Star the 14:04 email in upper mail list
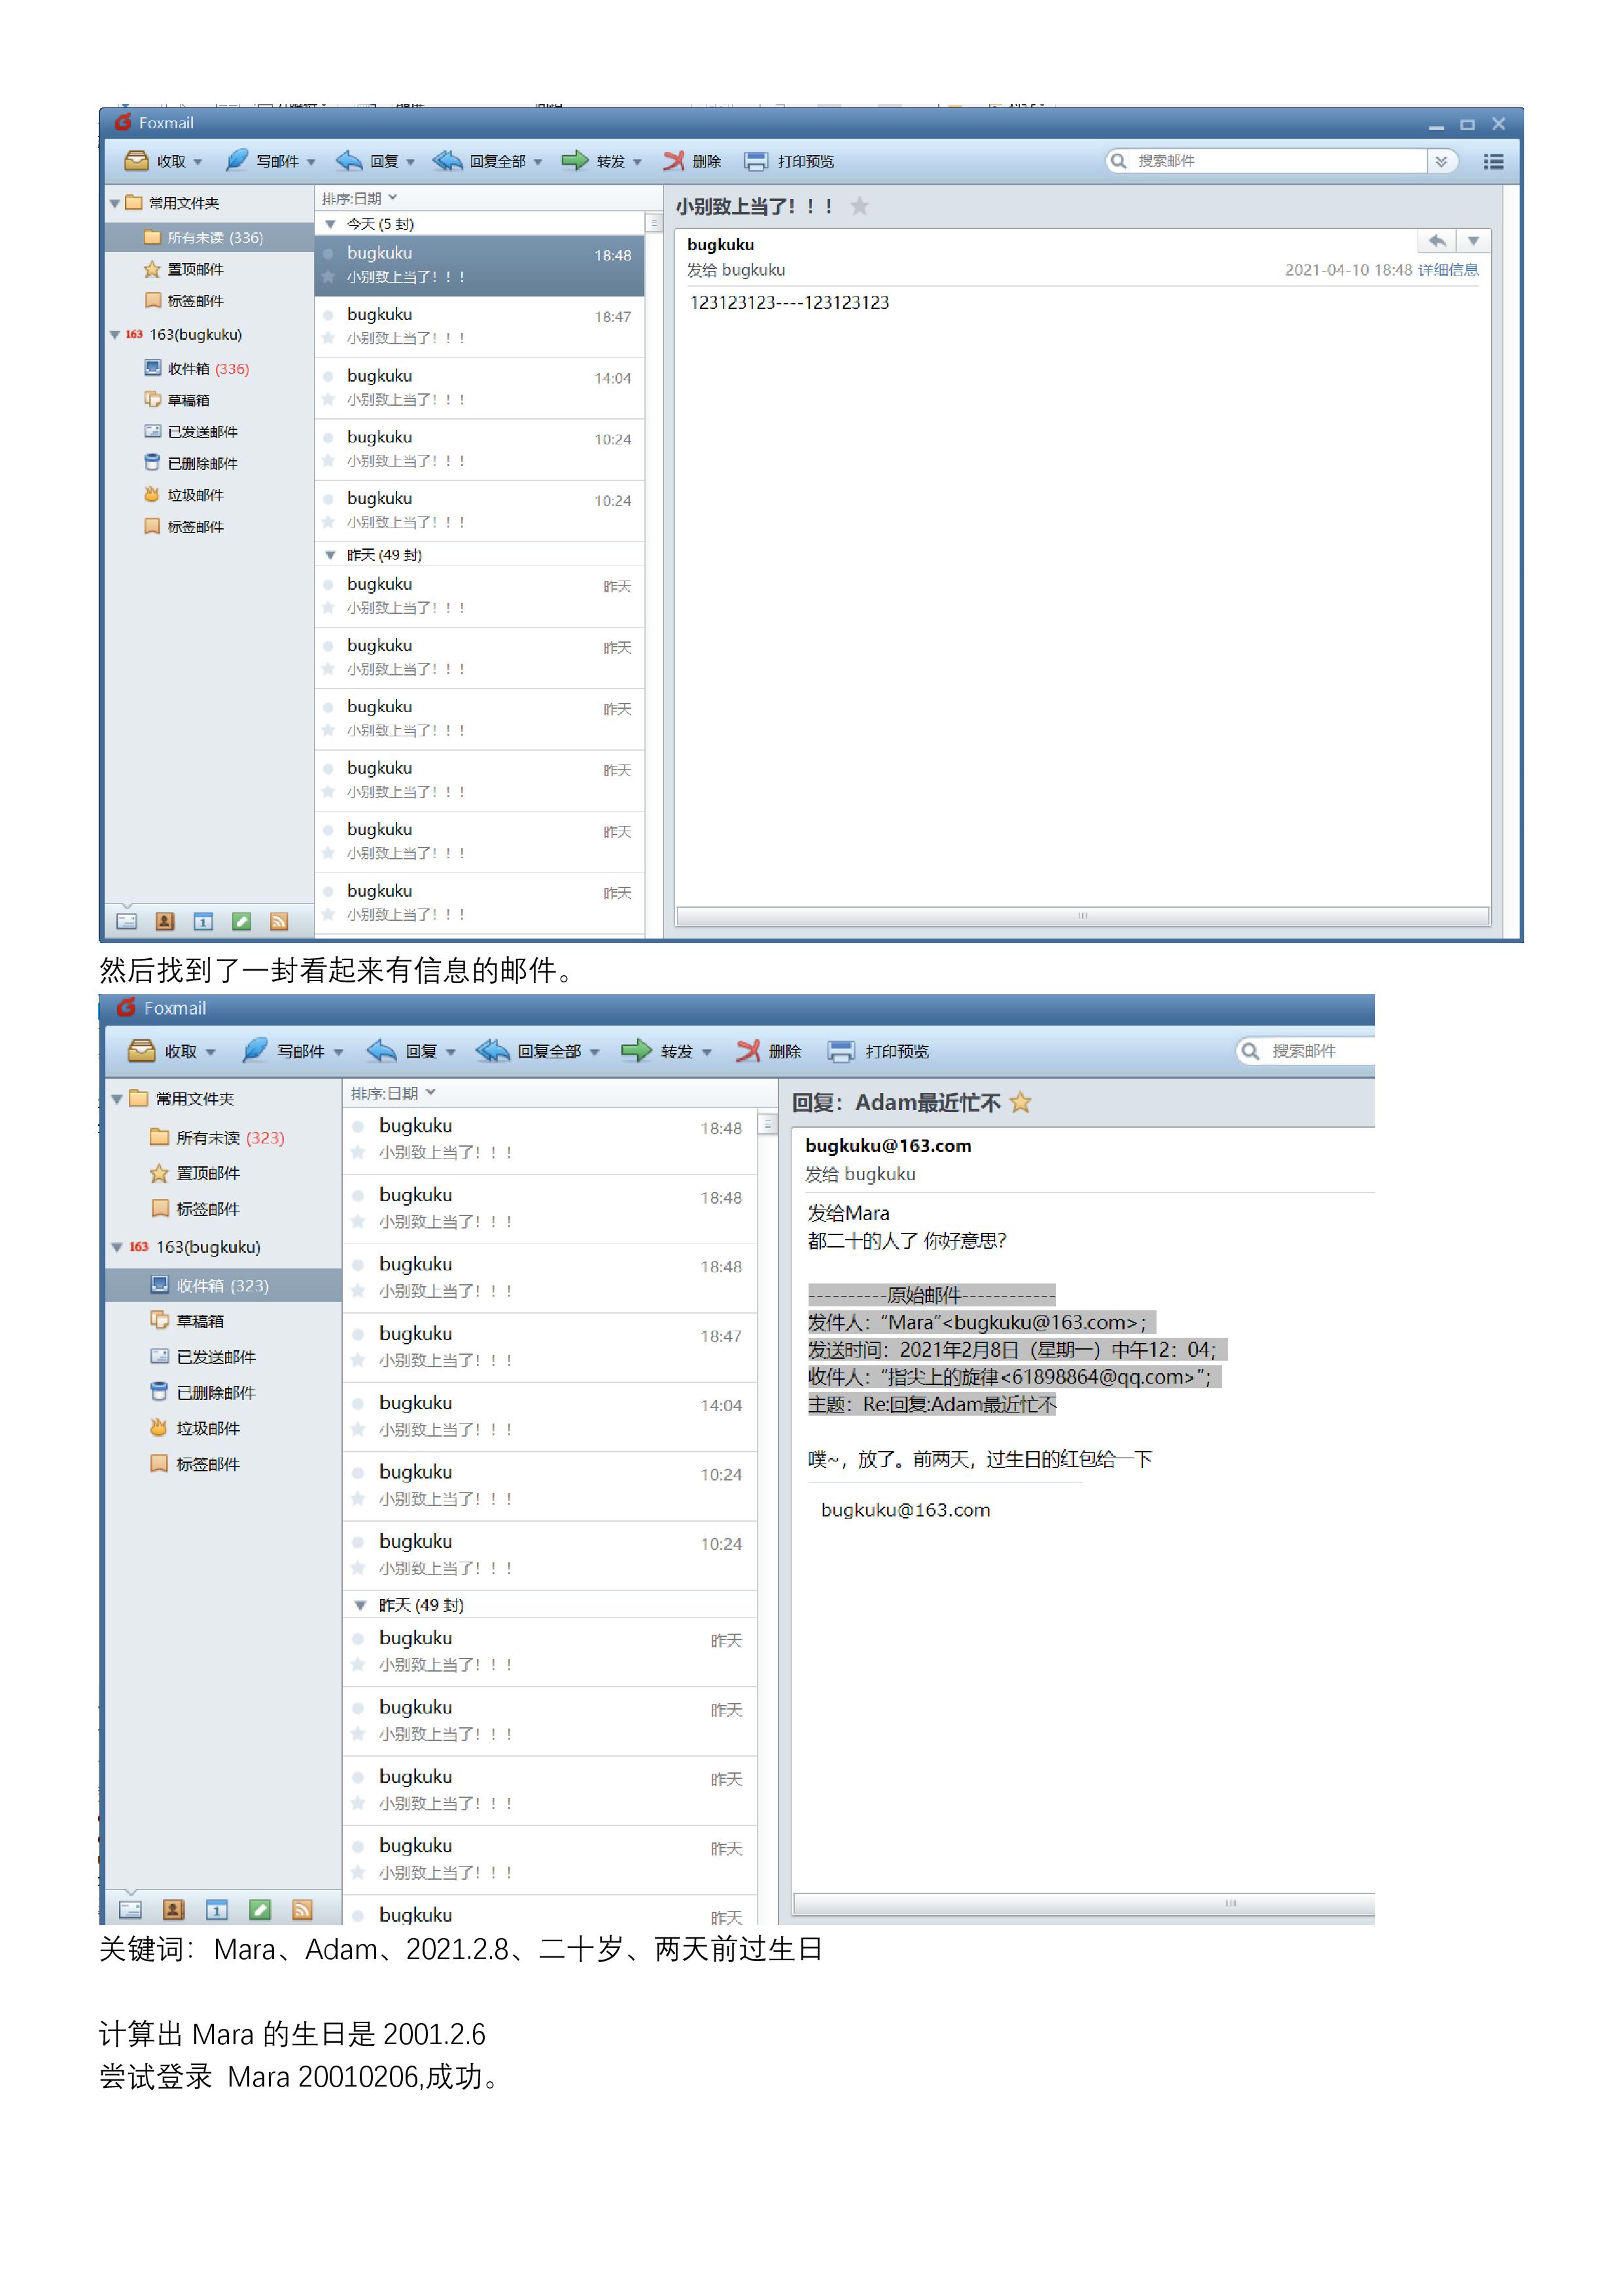Screen dimensions: 1623x2296 coord(328,399)
